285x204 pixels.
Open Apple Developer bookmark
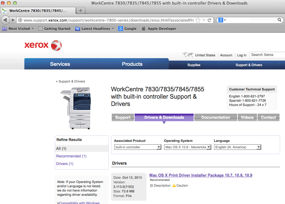pos(159,29)
